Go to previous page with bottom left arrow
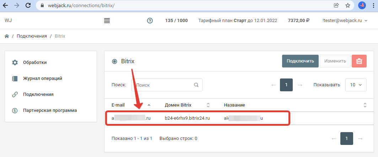 [334, 139]
